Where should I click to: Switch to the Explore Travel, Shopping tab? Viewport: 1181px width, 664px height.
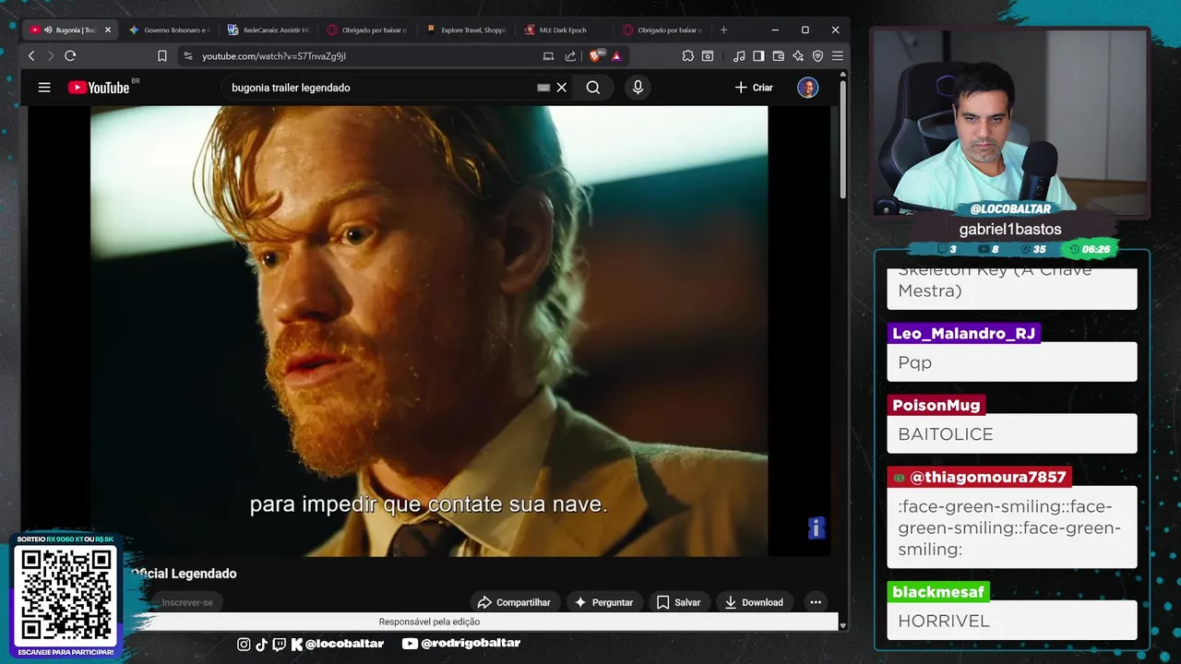[466, 30]
